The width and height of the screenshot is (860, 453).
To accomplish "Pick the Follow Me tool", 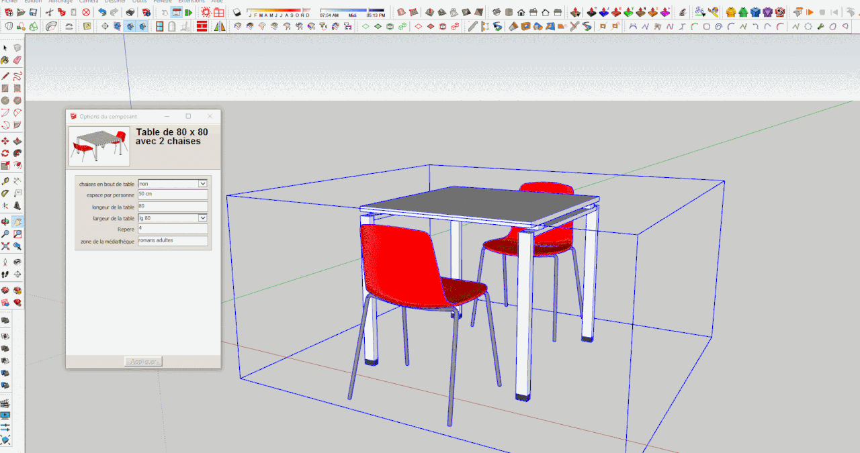I will tap(17, 153).
